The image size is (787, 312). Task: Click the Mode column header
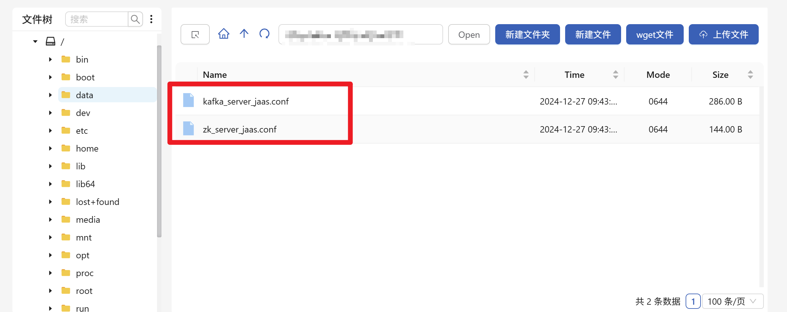tap(658, 75)
